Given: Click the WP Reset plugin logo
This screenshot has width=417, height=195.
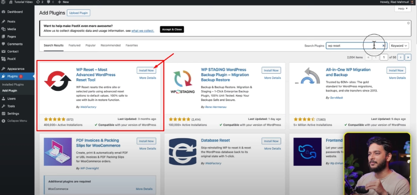Looking at the screenshot, I should (x=58, y=81).
